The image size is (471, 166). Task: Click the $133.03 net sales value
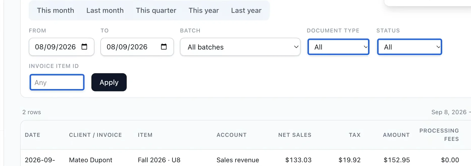coord(298,160)
